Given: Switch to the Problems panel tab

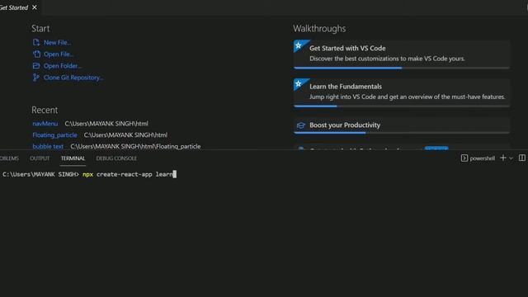Looking at the screenshot, I should (x=9, y=158).
